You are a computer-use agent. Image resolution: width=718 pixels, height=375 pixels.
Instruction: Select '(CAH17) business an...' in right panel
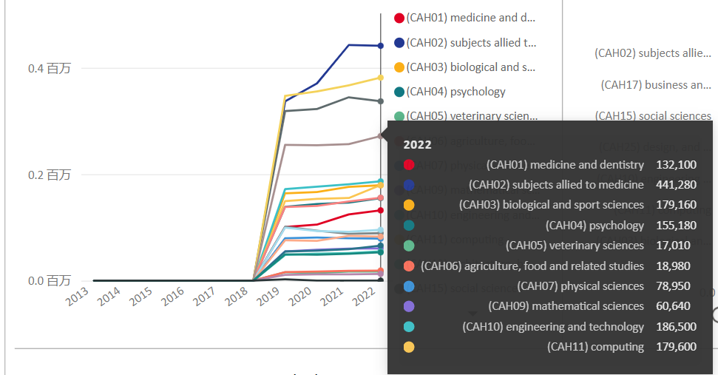pos(656,85)
